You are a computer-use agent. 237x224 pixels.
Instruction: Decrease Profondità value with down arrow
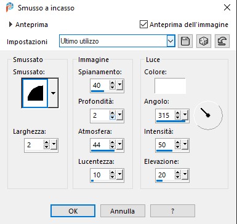pyautogui.click(x=112, y=118)
